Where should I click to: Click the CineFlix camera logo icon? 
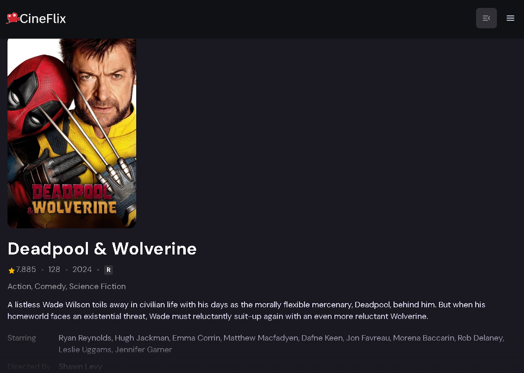12,18
